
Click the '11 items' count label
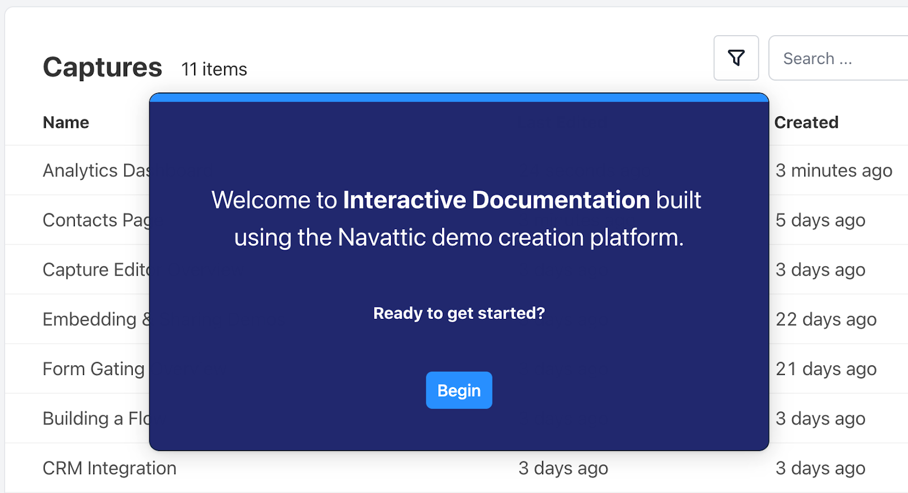point(214,69)
